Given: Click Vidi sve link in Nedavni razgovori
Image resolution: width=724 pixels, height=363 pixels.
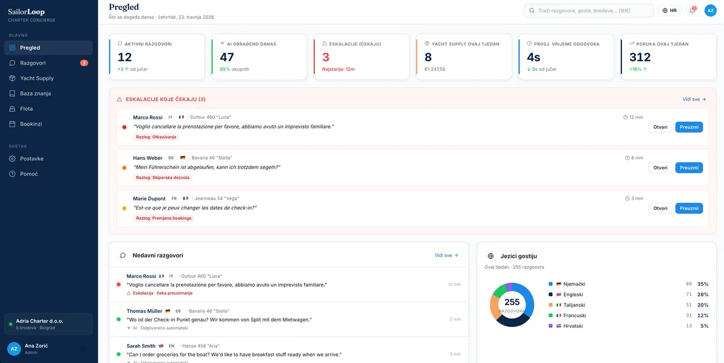Looking at the screenshot, I should tap(446, 256).
